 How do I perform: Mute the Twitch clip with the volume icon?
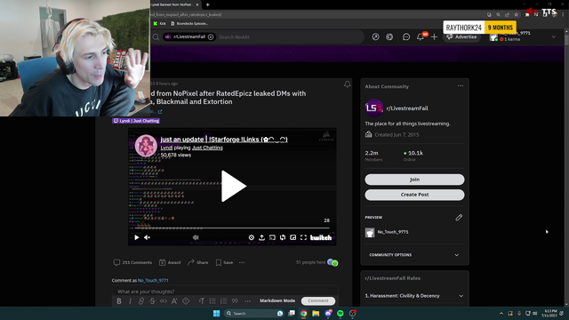[x=148, y=237]
